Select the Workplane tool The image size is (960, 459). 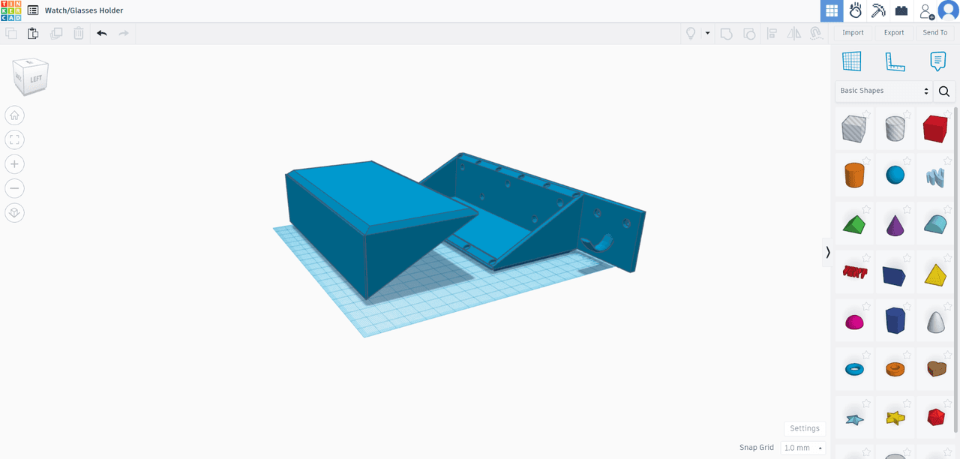tap(851, 61)
